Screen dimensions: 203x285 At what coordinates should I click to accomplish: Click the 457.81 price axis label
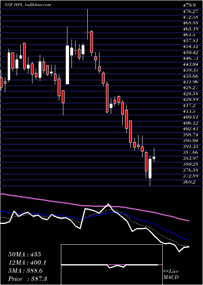click(190, 41)
